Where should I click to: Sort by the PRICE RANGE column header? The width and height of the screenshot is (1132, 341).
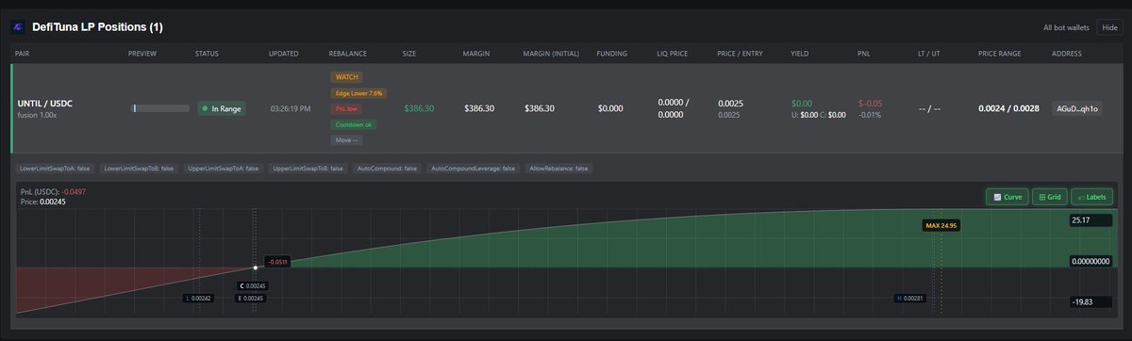click(x=999, y=53)
